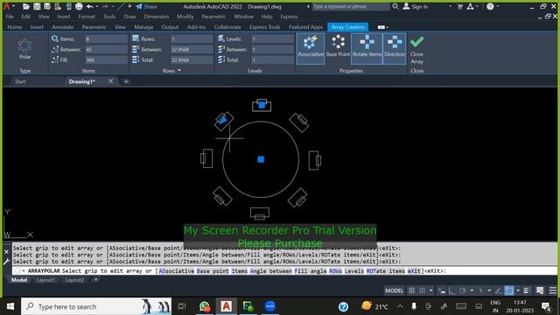Screen dimensions: 560x315
Task: Click the Help question mark in title bar
Action: [490, 6]
